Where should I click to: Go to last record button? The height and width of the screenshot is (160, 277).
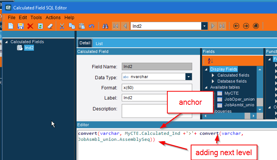pos(222,26)
